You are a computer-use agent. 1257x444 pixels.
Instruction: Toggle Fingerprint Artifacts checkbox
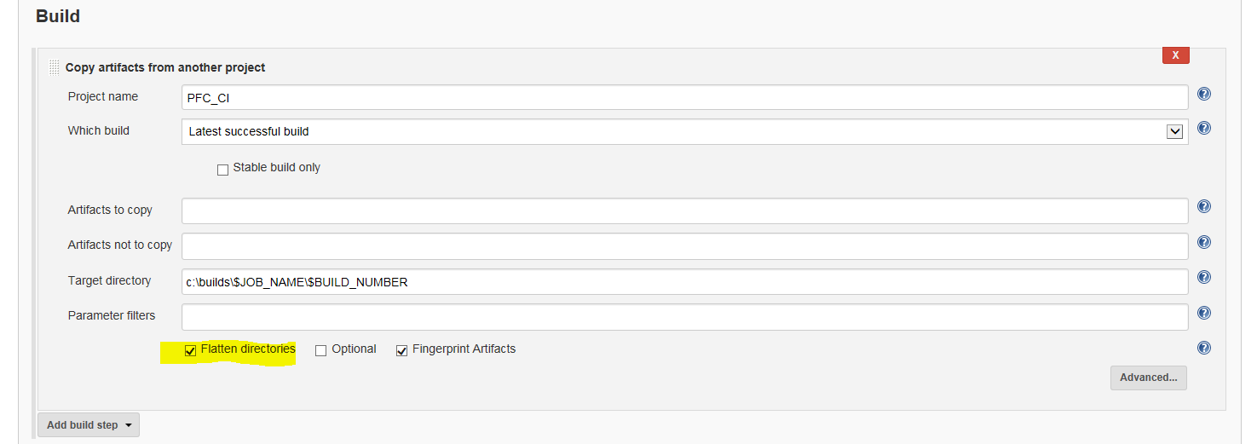point(402,350)
